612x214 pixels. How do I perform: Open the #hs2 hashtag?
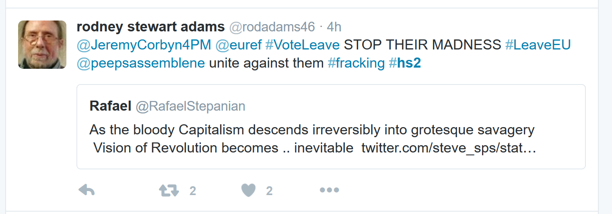pyautogui.click(x=405, y=63)
